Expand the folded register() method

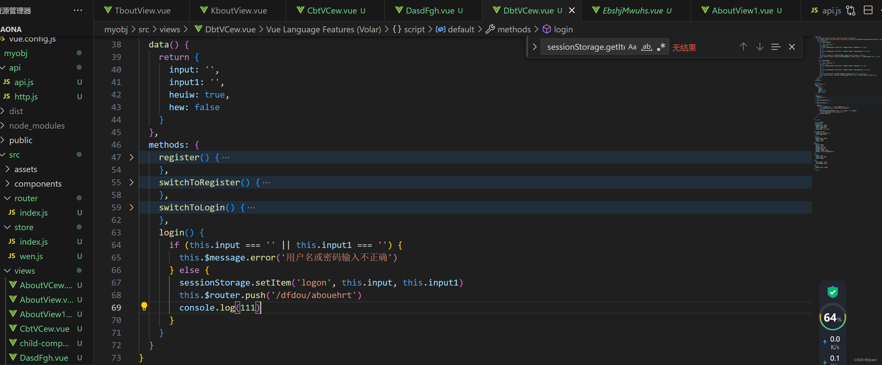131,157
